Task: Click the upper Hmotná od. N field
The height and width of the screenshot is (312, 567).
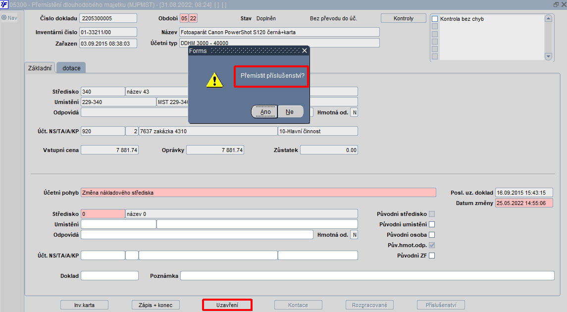Action: [x=355, y=112]
